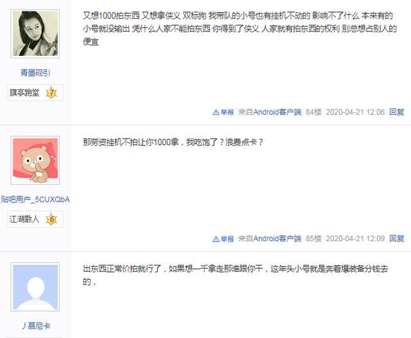The image size is (411, 338).
Task: Click the 2020-04-21 12:09 timestamp
Action: [x=355, y=239]
